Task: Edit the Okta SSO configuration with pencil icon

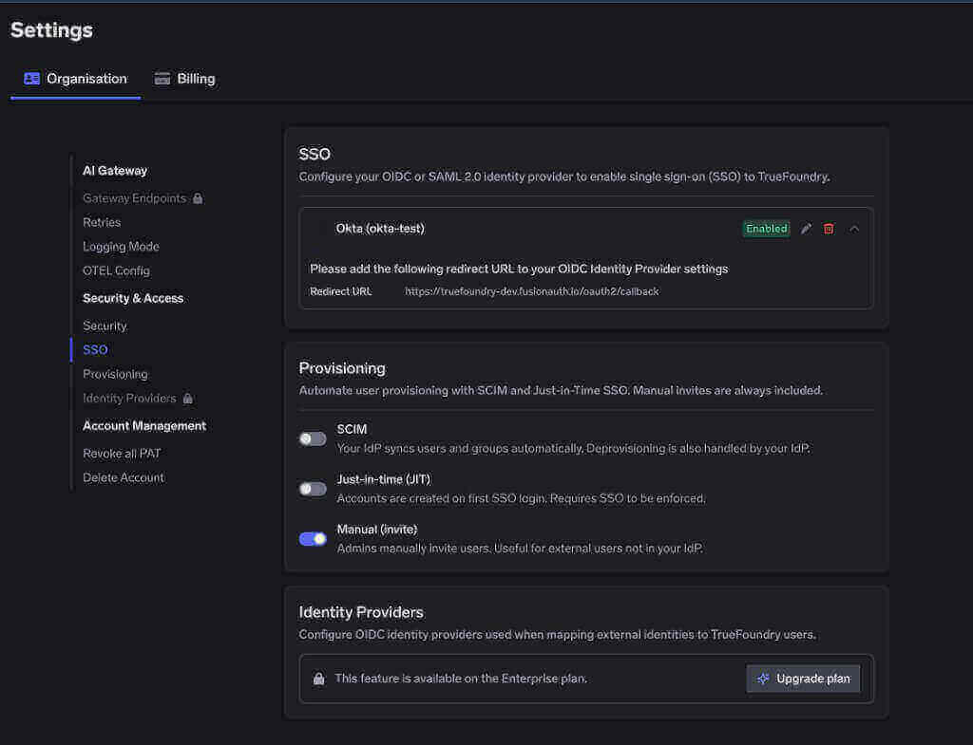Action: (806, 229)
